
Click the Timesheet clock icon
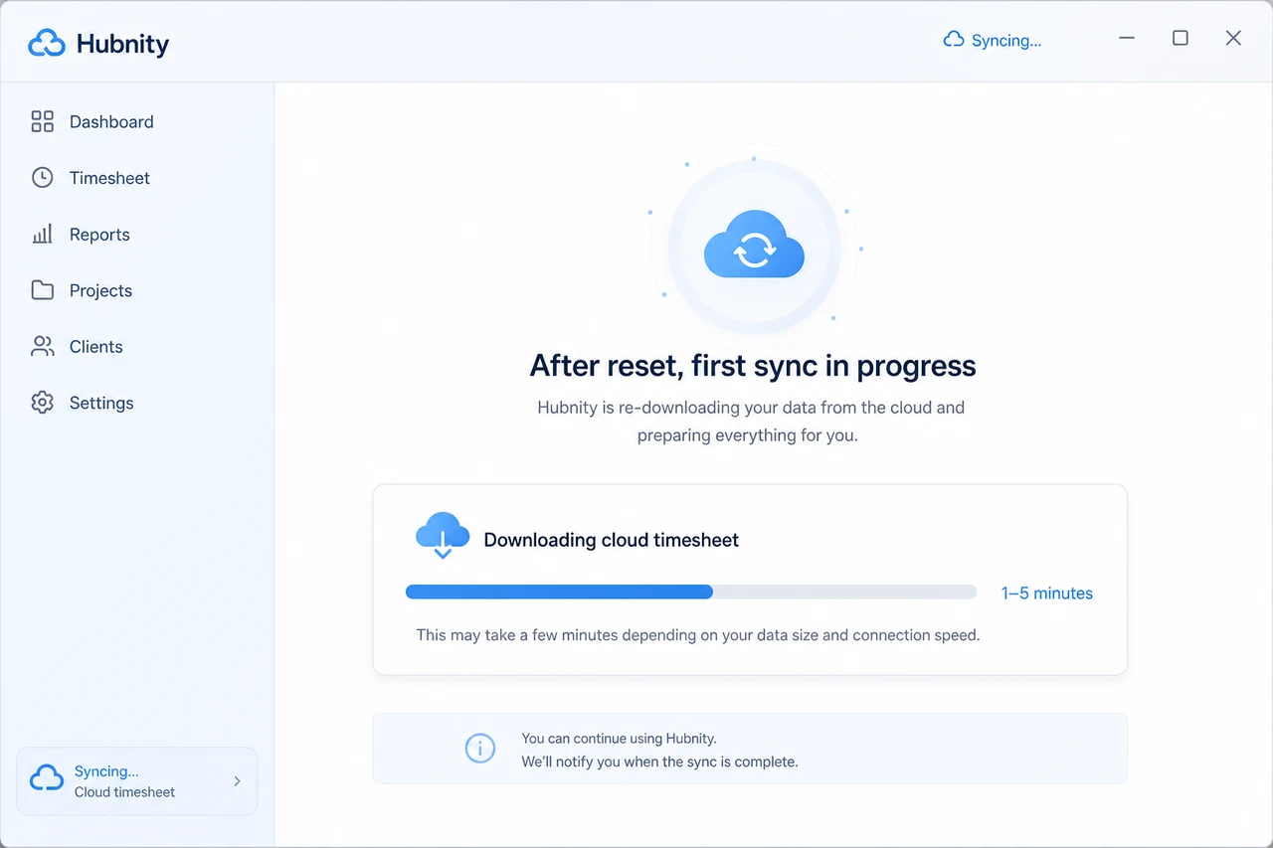pos(43,178)
